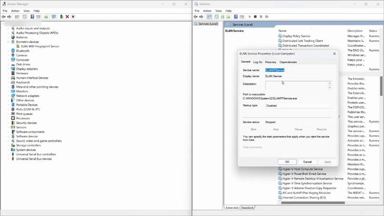Select Security devices in device tree
The width and height of the screenshot is (384, 216).
point(26,123)
